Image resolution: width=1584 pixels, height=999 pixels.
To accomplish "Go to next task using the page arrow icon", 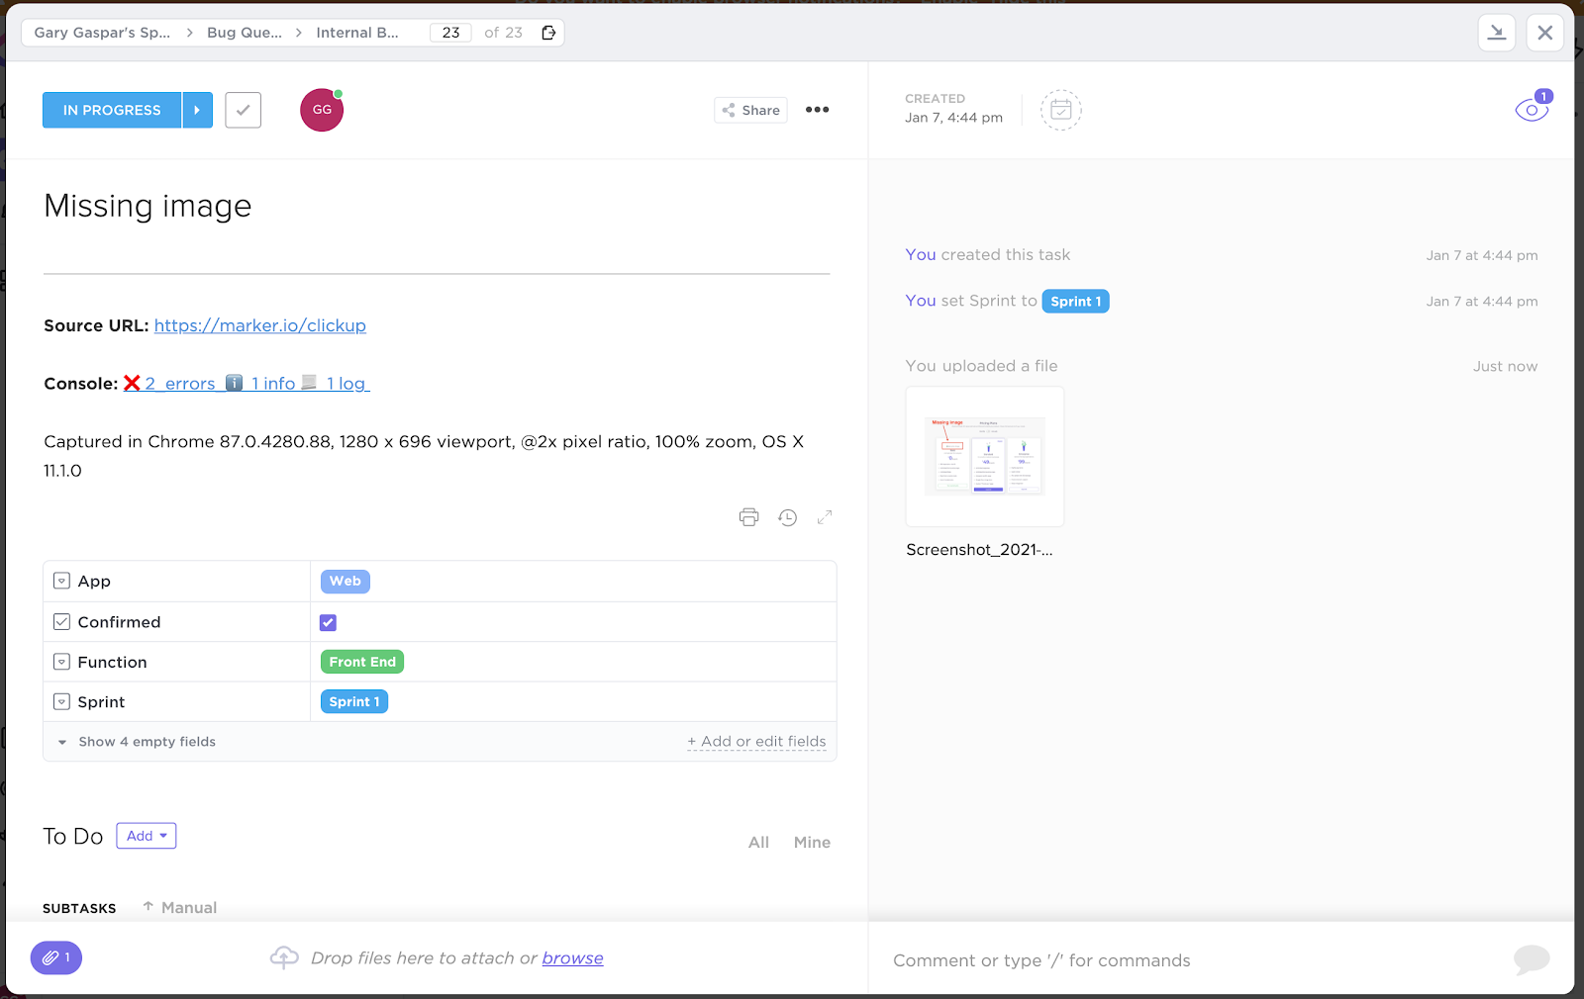I will click(548, 32).
